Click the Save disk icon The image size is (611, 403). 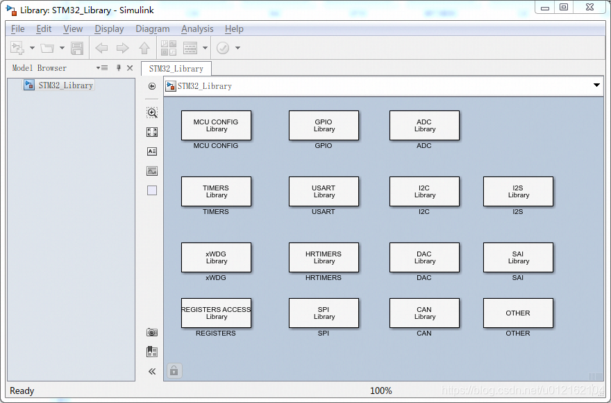[x=77, y=48]
